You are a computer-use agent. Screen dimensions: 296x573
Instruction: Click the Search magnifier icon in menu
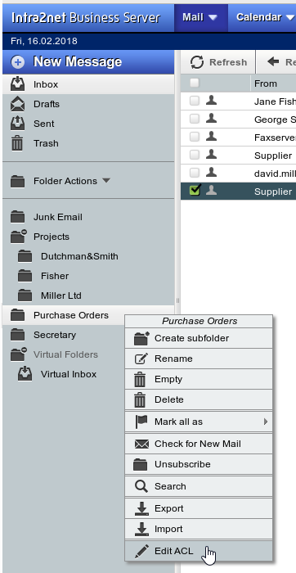[141, 486]
